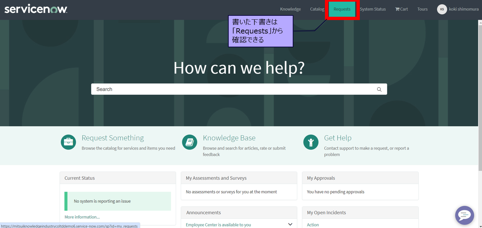Open Employee Center is available announcement
The width and height of the screenshot is (482, 228).
coord(218,225)
